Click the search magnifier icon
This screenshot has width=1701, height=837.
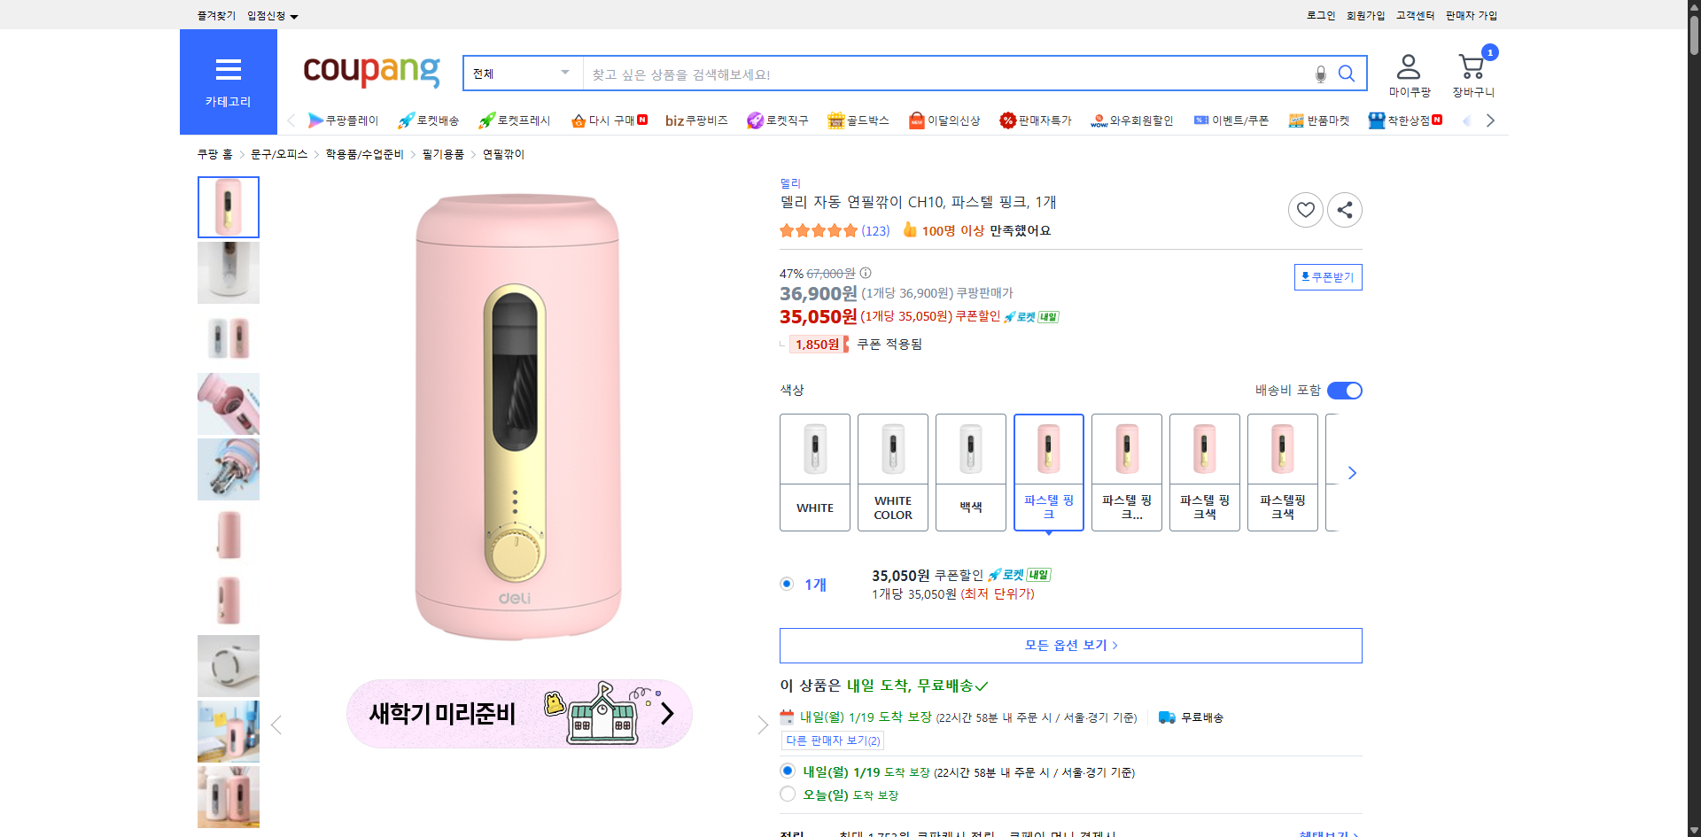[1347, 74]
